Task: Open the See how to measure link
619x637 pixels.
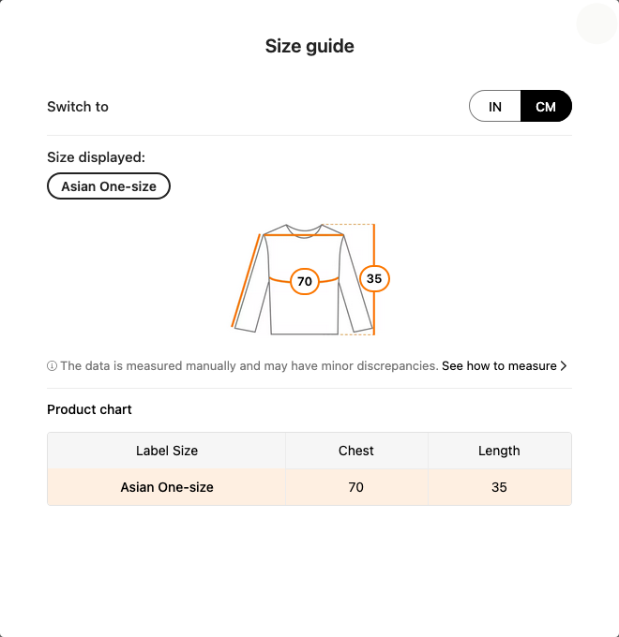Action: pos(499,365)
